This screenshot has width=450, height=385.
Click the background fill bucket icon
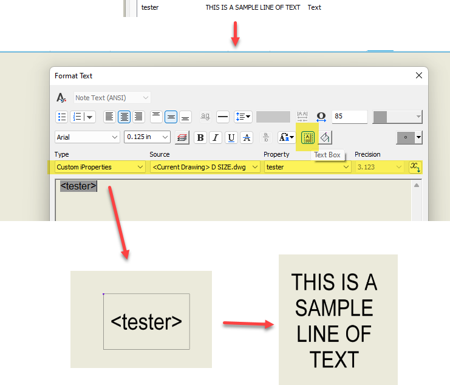point(325,137)
